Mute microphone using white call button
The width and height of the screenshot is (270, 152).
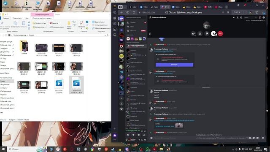click(214, 34)
